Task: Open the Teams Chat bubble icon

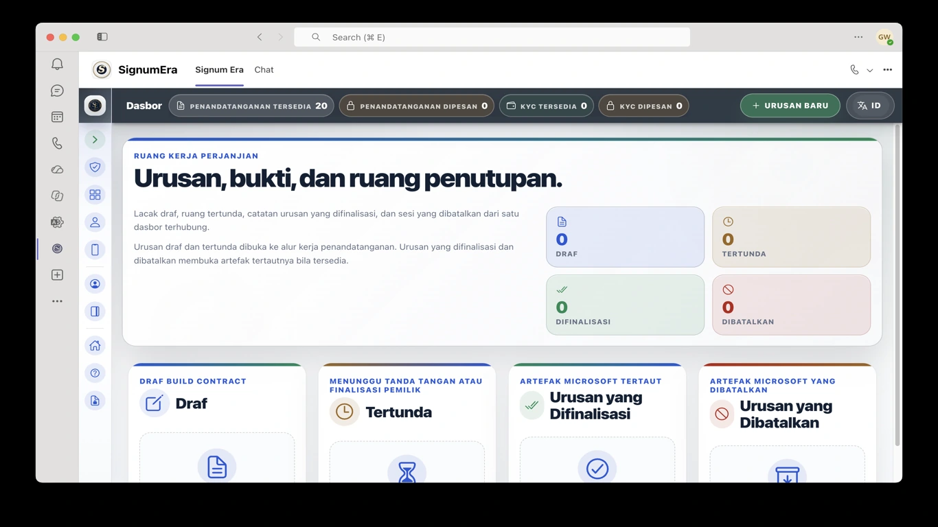Action: click(x=57, y=91)
